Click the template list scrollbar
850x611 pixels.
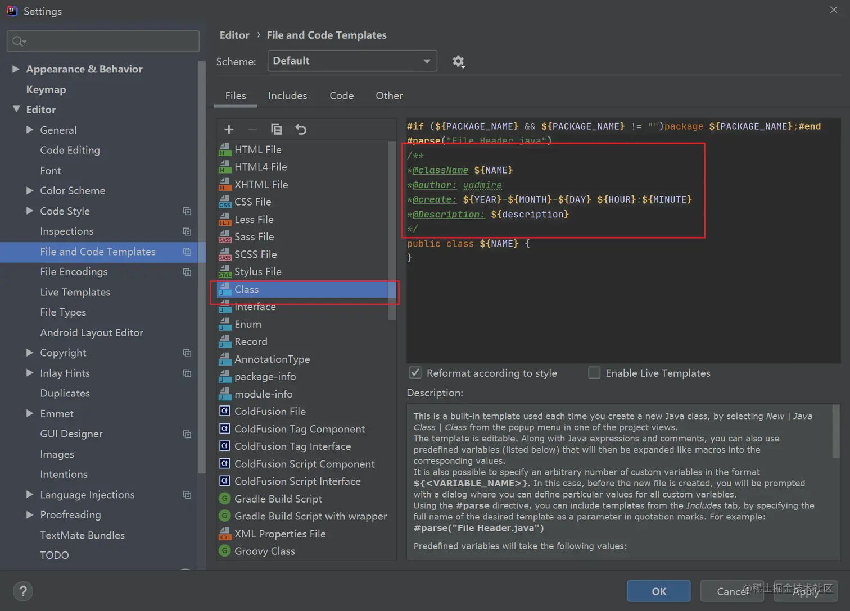click(x=392, y=230)
